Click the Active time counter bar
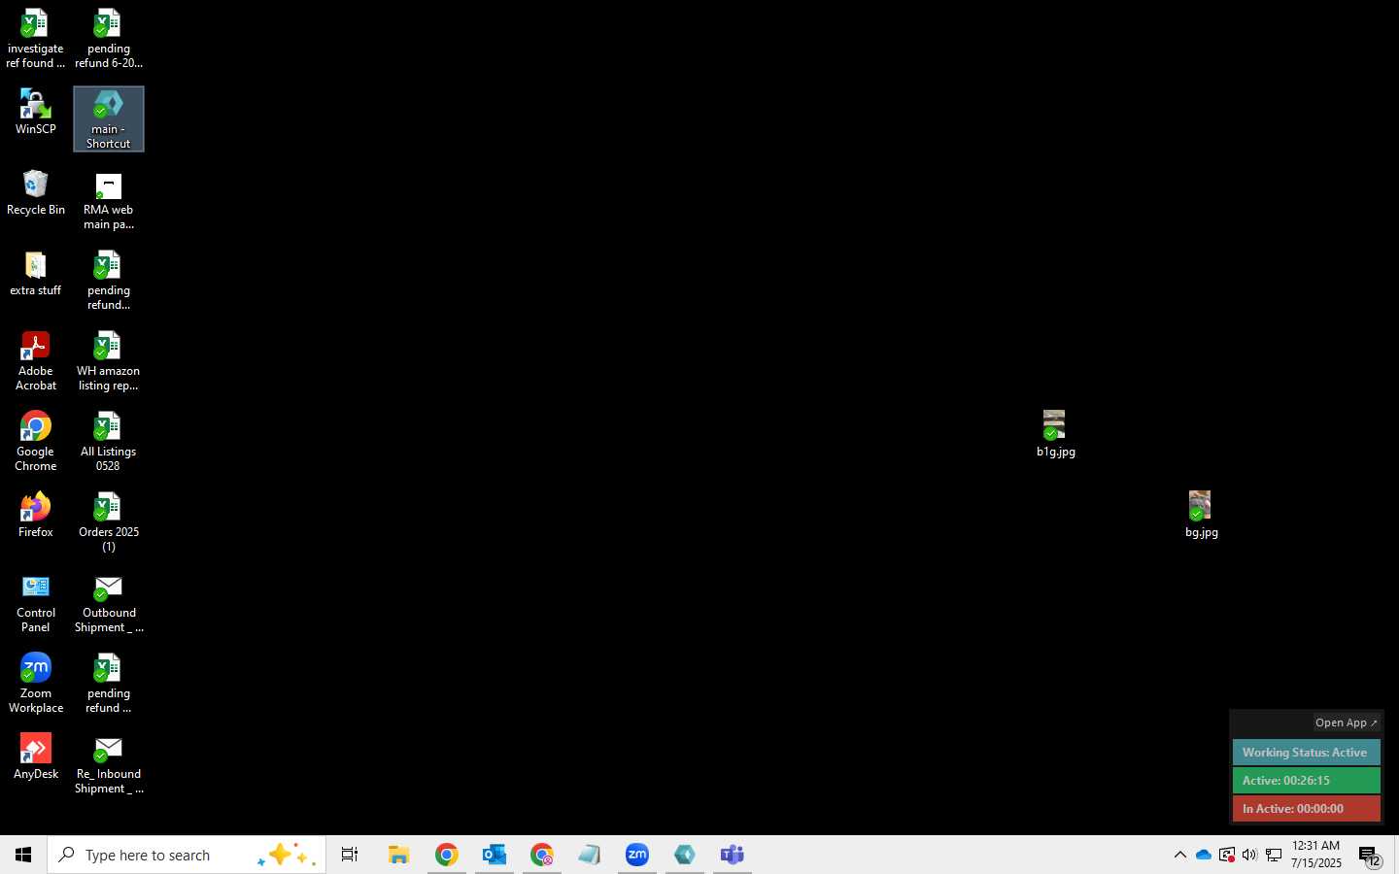 pyautogui.click(x=1306, y=781)
